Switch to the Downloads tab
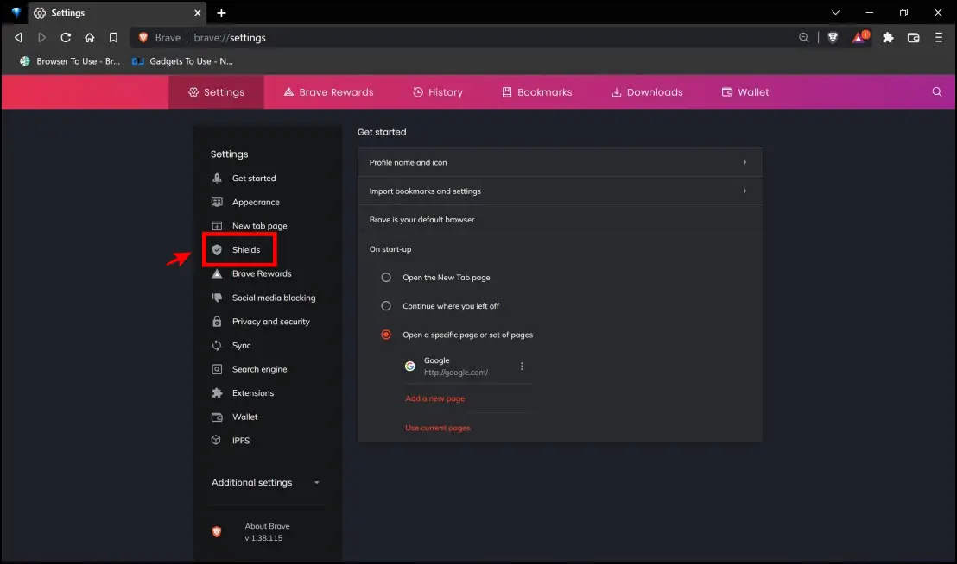 point(647,92)
